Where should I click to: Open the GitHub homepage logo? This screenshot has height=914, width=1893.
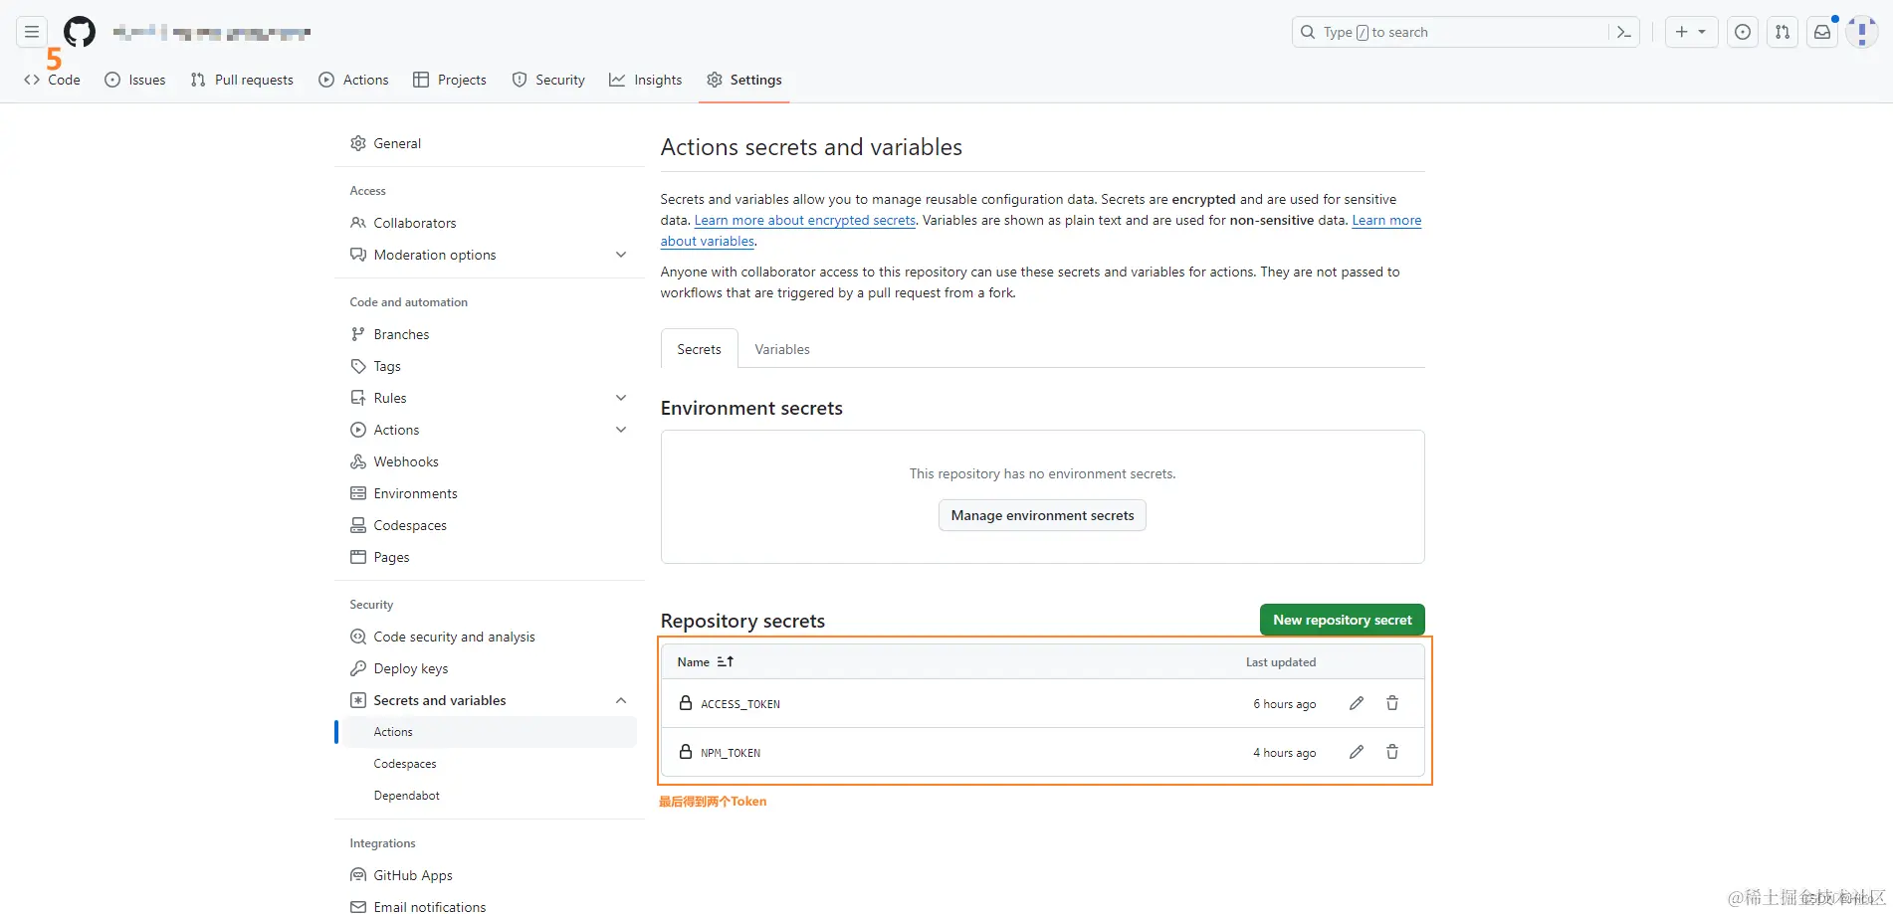pyautogui.click(x=80, y=32)
